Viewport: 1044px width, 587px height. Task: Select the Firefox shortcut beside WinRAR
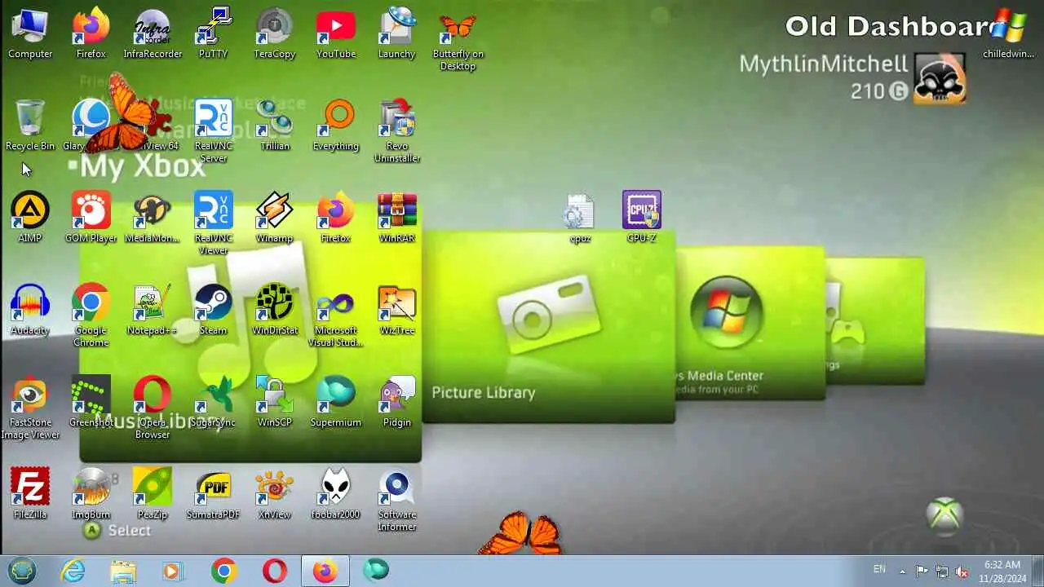335,218
